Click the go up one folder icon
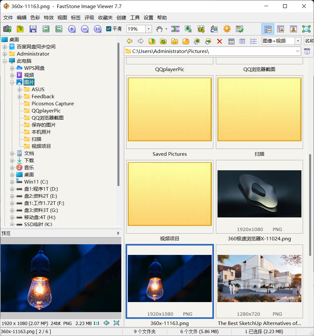This screenshot has width=314, height=336. click(x=152, y=41)
